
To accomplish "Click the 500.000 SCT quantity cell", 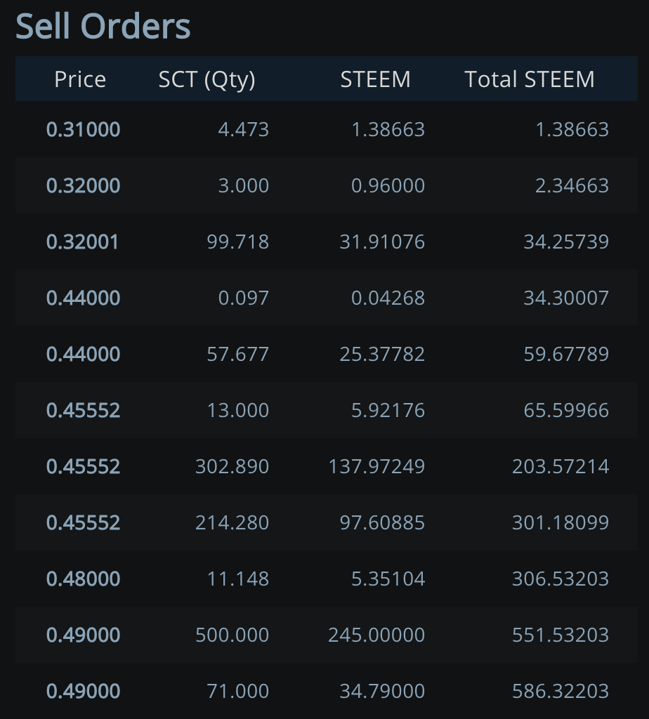I will (232, 635).
